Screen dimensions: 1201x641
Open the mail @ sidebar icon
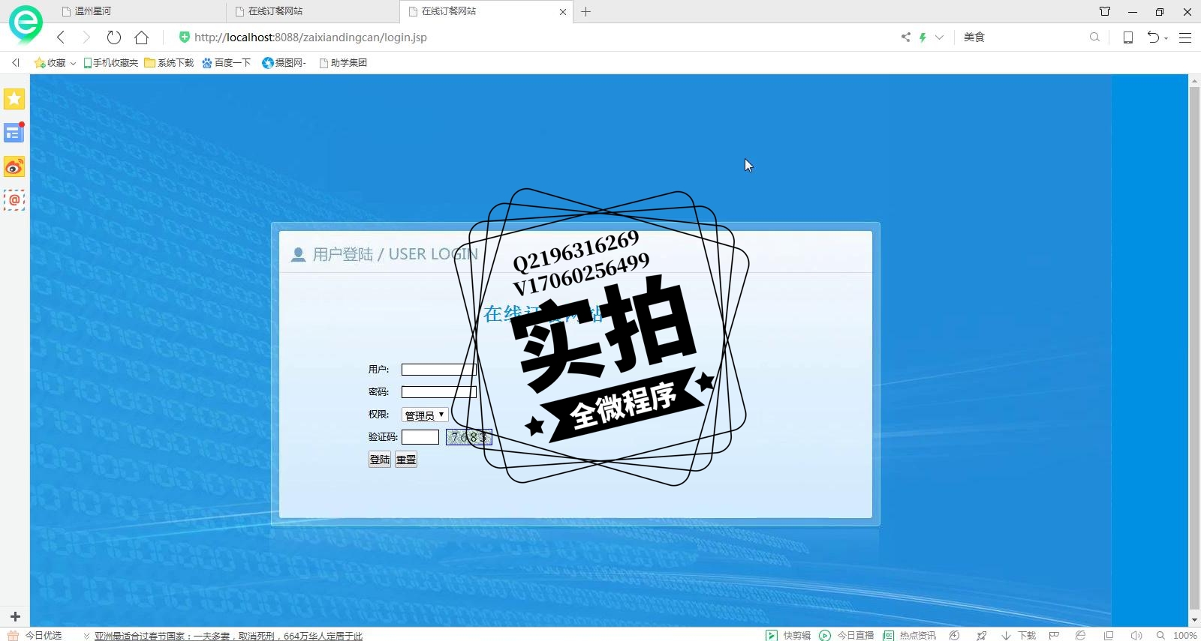(x=14, y=200)
